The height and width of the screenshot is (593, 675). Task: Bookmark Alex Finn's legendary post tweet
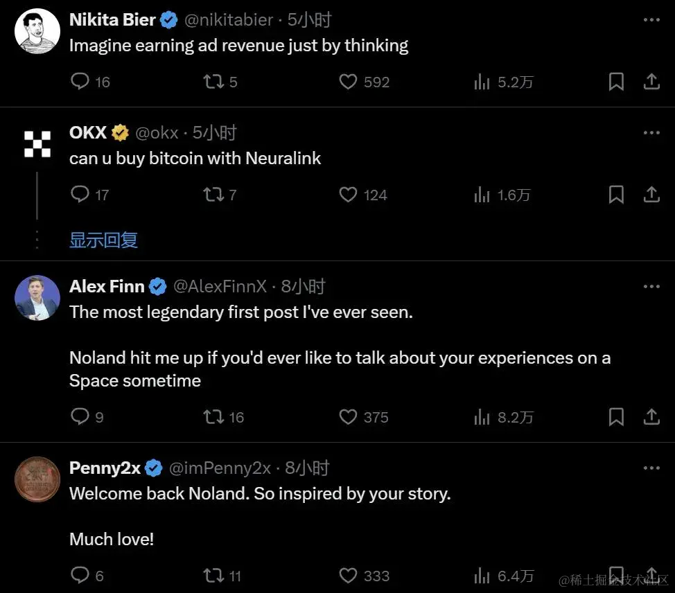point(616,417)
